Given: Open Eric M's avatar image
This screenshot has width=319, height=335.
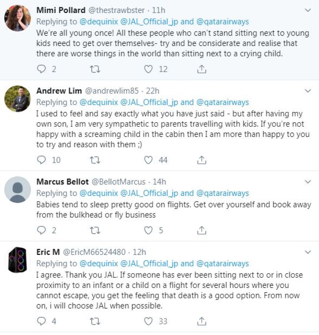Looking at the screenshot, I should pos(17,260).
